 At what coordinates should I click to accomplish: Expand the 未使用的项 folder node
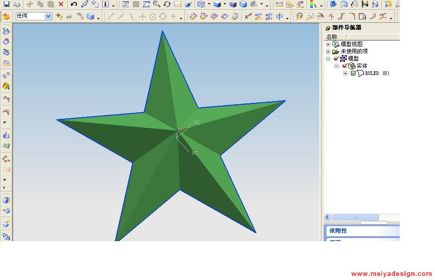coord(328,51)
